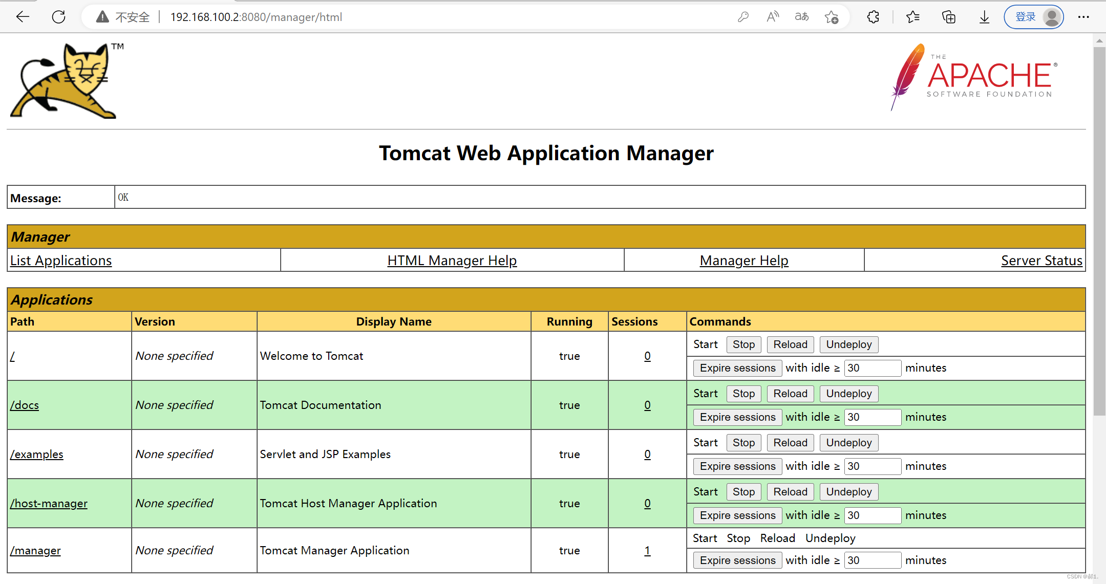The image size is (1106, 584).
Task: Click the 登录 sign-in button
Action: pyautogui.click(x=1025, y=16)
